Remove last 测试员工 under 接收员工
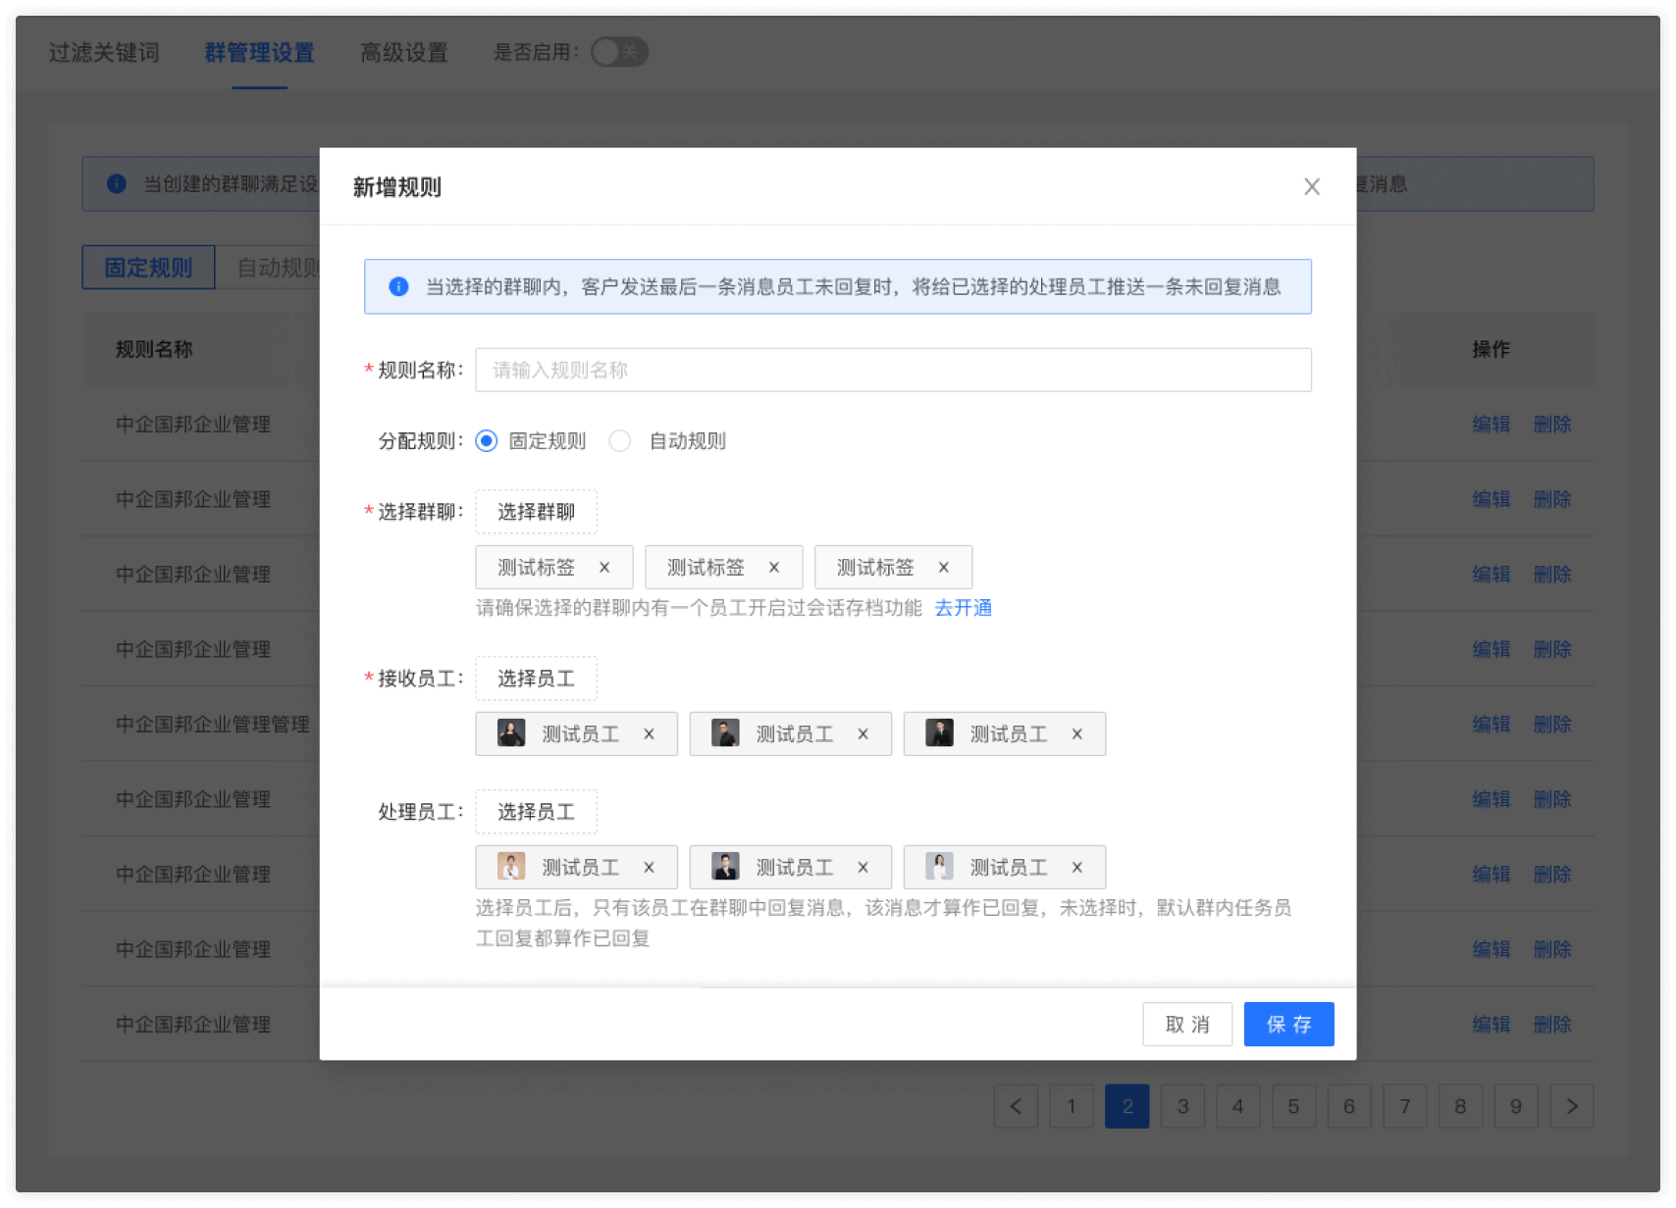This screenshot has width=1676, height=1208. (x=1076, y=733)
